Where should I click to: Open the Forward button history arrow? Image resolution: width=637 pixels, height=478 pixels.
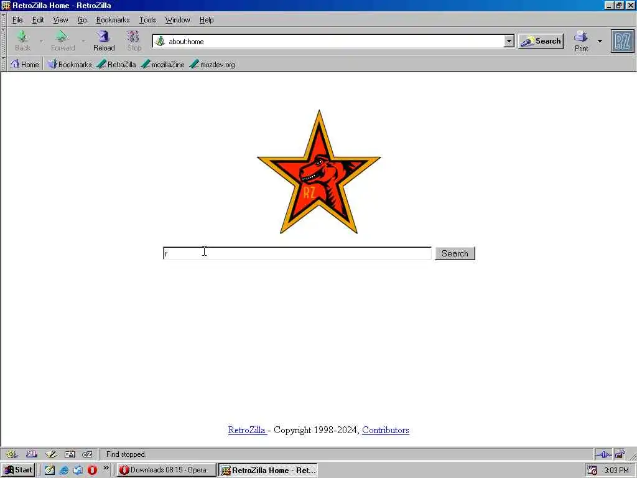pyautogui.click(x=83, y=40)
